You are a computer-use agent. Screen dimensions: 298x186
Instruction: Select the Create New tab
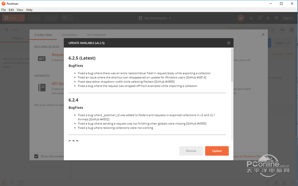[x=43, y=35]
